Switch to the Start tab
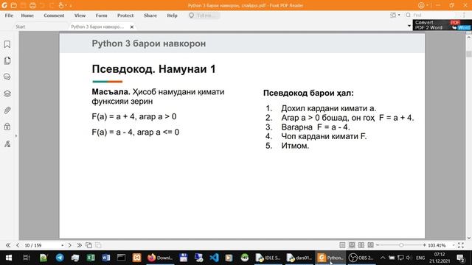Image resolution: width=472 pixels, height=265 pixels. coord(21,26)
